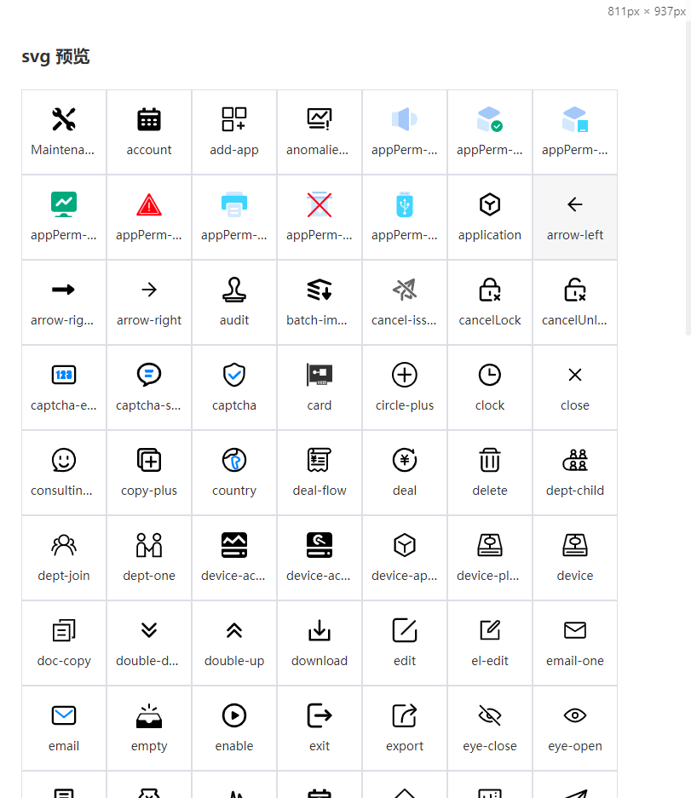Pick the captcha shield icon
The width and height of the screenshot is (691, 798).
tap(234, 375)
